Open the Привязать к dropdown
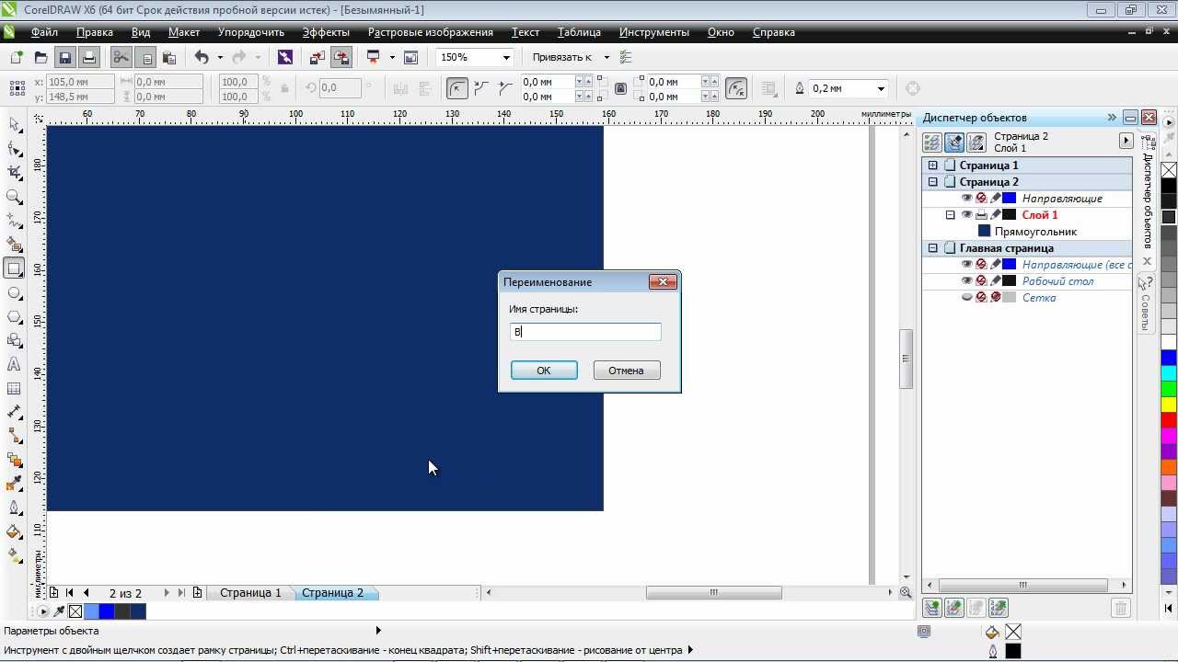The width and height of the screenshot is (1178, 662). [606, 57]
